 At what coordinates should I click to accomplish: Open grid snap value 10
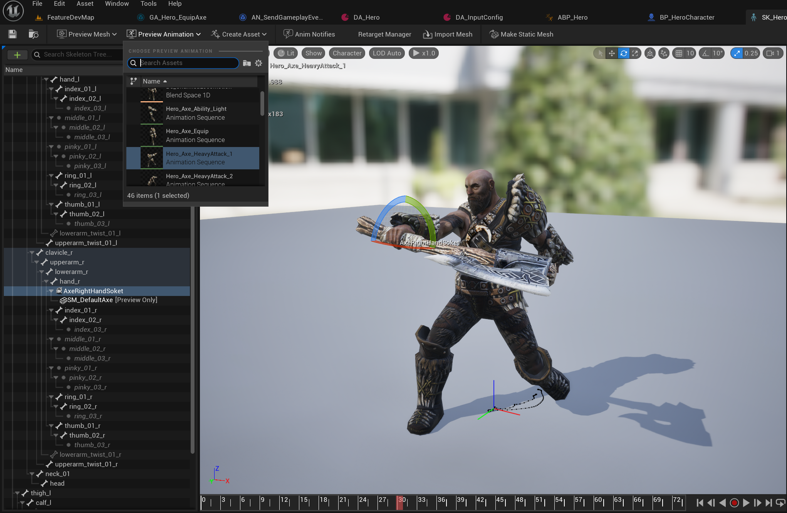click(690, 53)
